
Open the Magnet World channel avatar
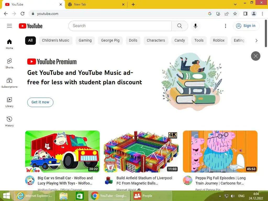(109, 180)
